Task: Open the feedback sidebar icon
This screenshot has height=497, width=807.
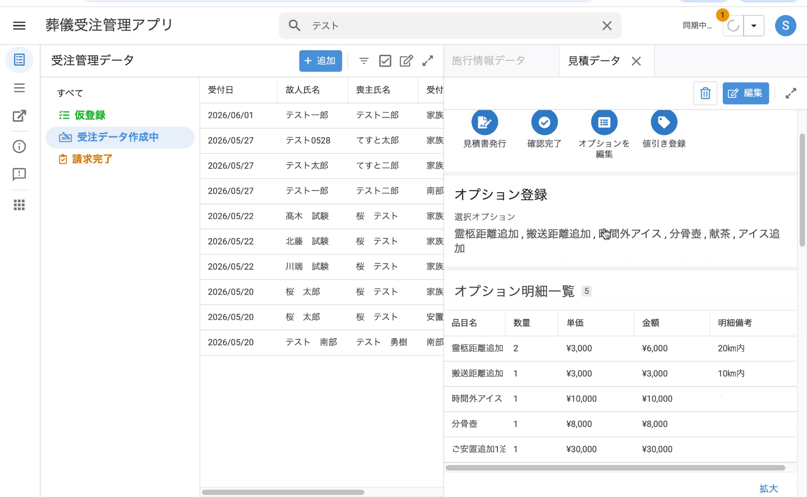Action: pos(19,174)
